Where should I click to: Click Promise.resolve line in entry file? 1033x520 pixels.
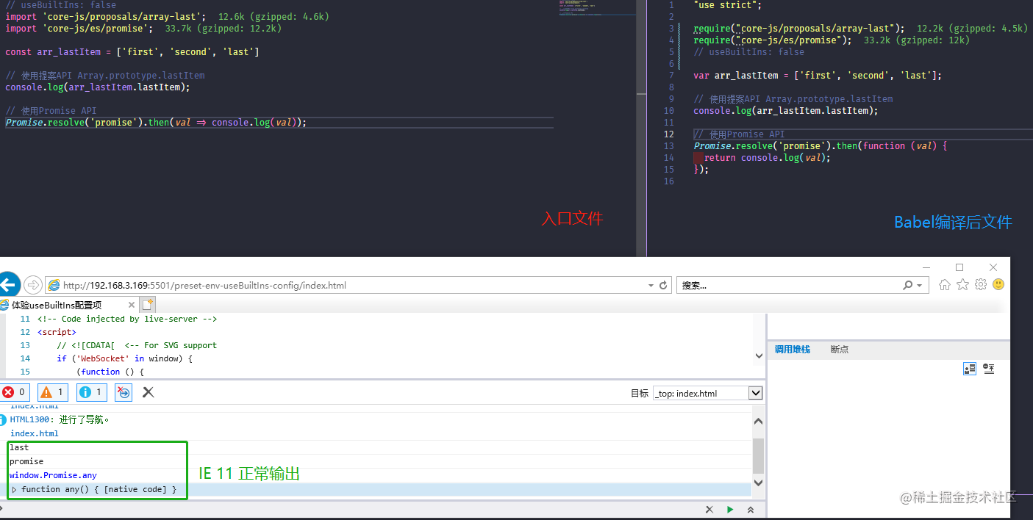pos(156,123)
